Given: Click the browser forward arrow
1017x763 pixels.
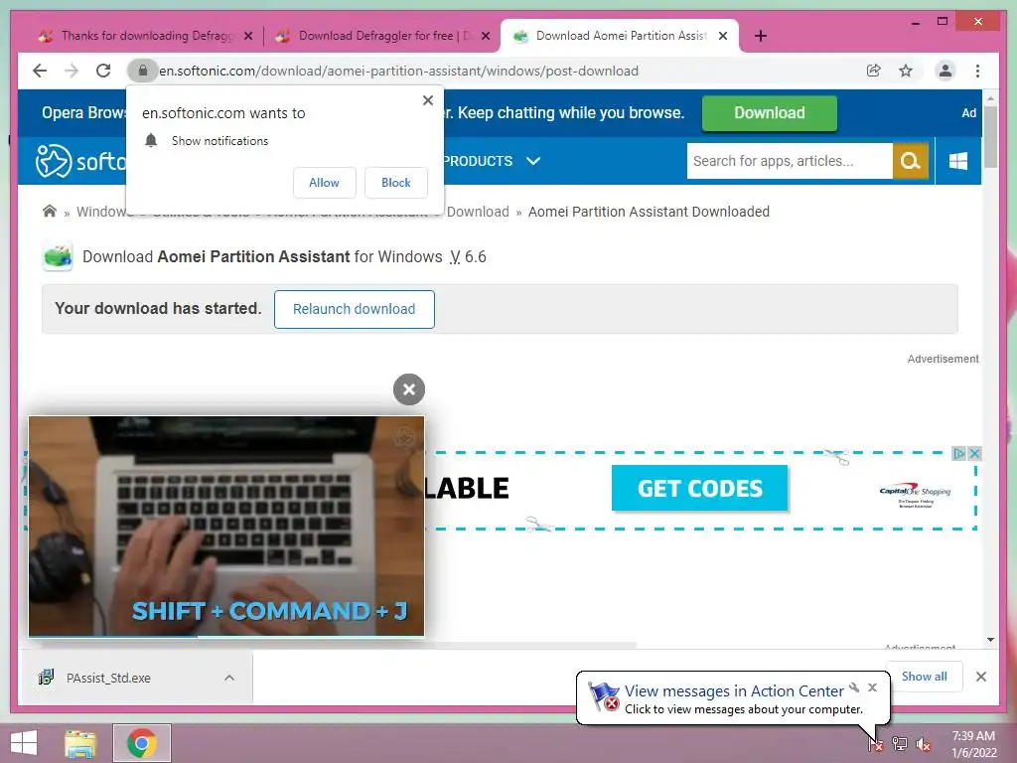Looking at the screenshot, I should 72,71.
